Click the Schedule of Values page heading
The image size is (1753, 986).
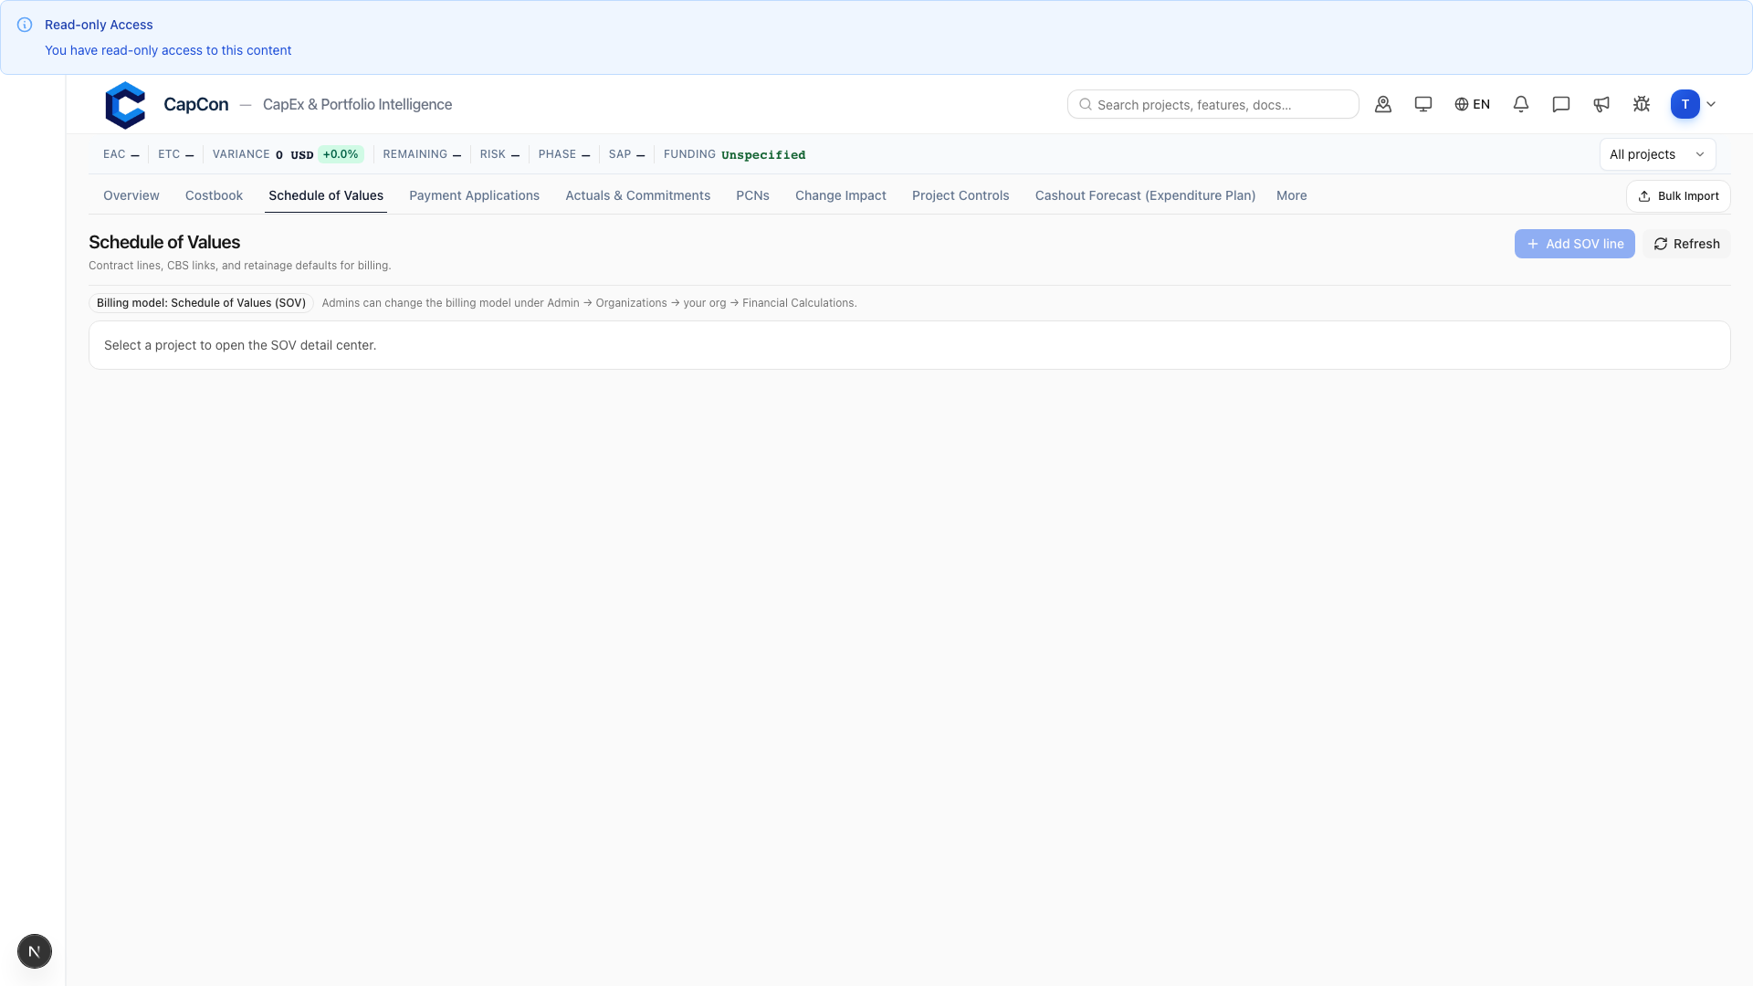(164, 242)
